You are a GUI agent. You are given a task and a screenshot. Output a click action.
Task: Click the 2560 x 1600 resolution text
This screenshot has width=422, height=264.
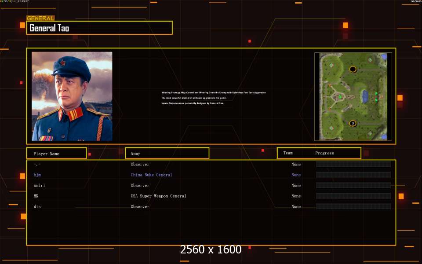point(211,249)
